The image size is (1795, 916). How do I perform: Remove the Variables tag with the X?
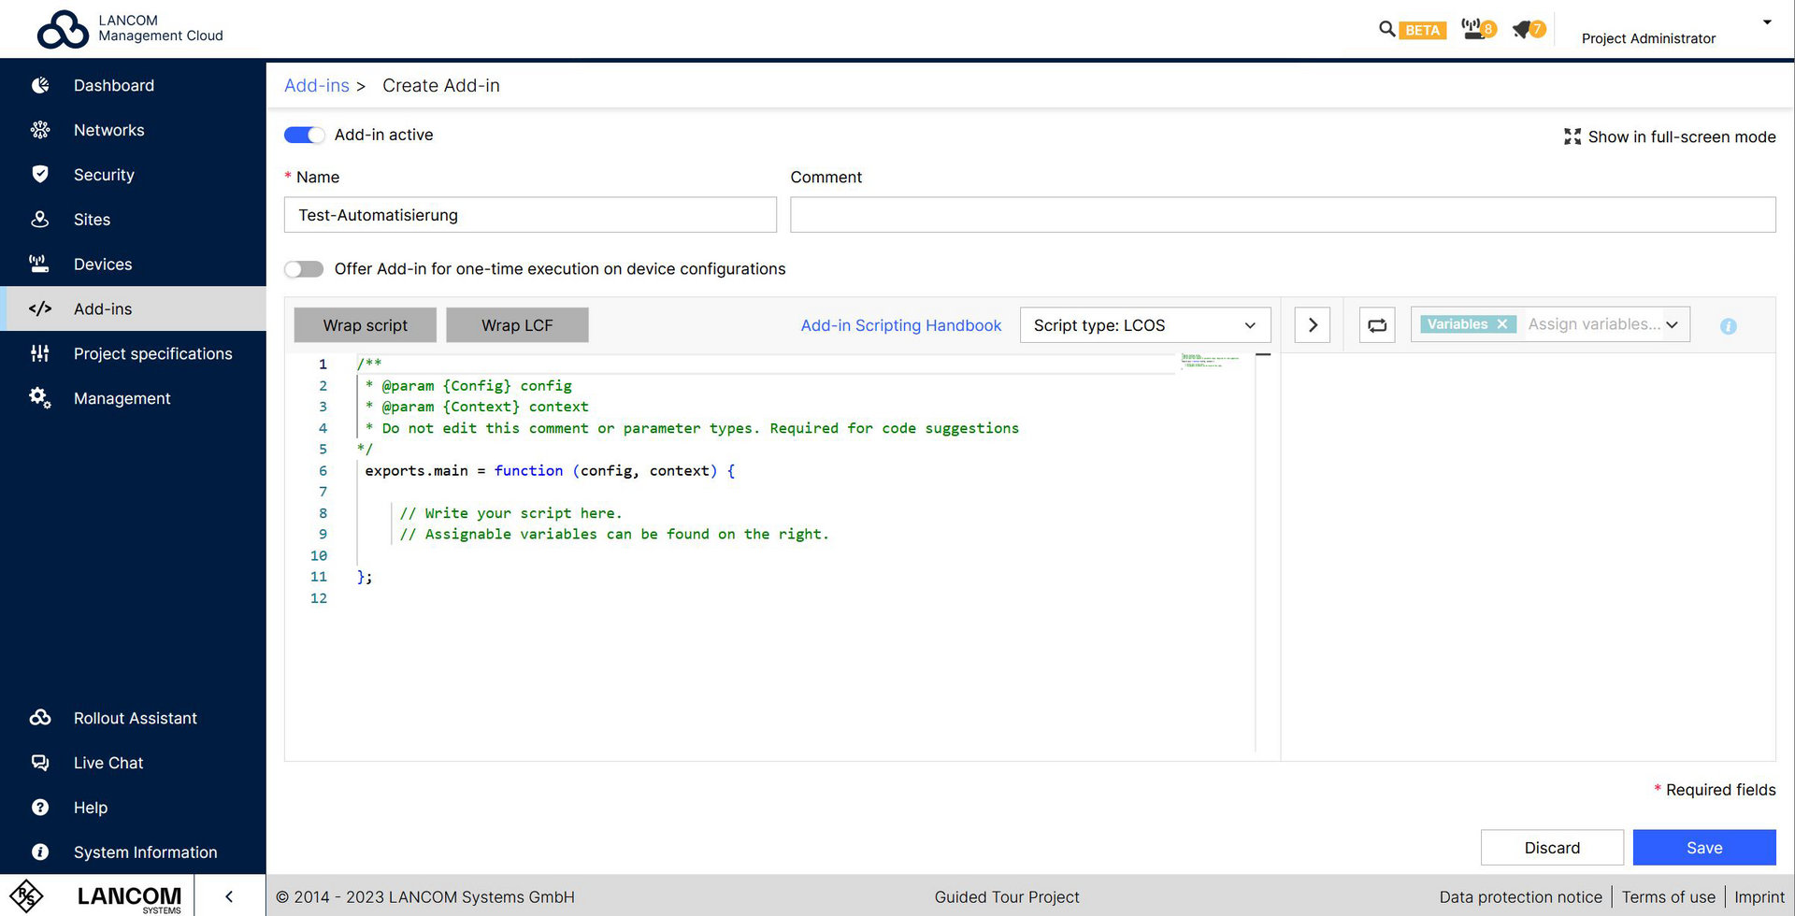(x=1501, y=324)
